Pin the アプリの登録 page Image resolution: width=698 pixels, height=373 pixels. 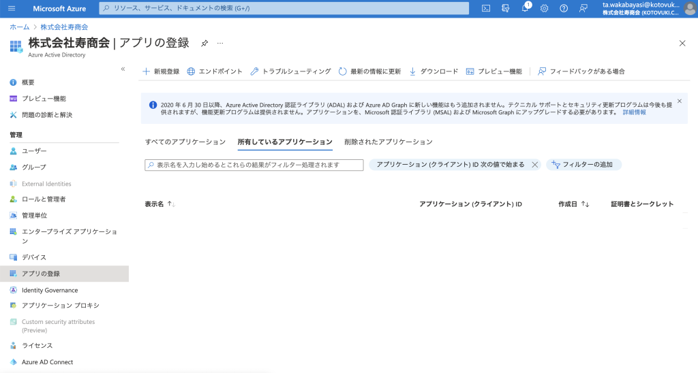coord(204,43)
